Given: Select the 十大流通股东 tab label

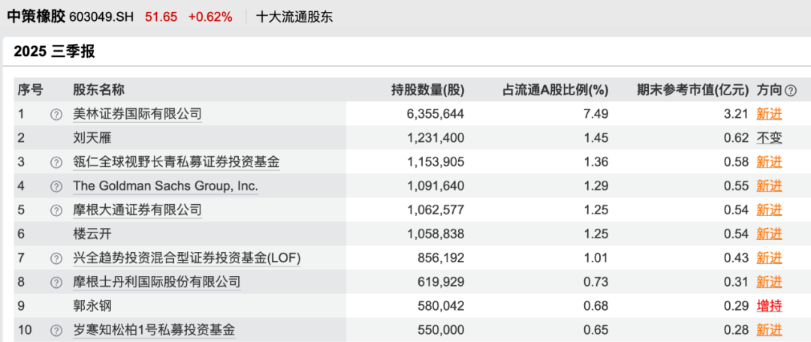Looking at the screenshot, I should [x=294, y=17].
